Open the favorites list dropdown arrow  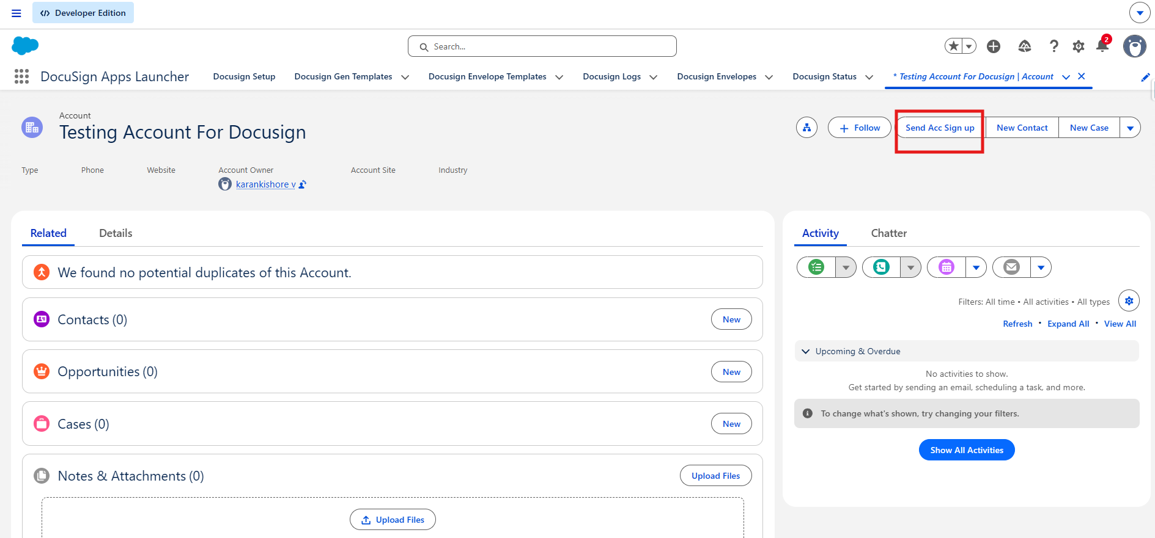(x=969, y=46)
